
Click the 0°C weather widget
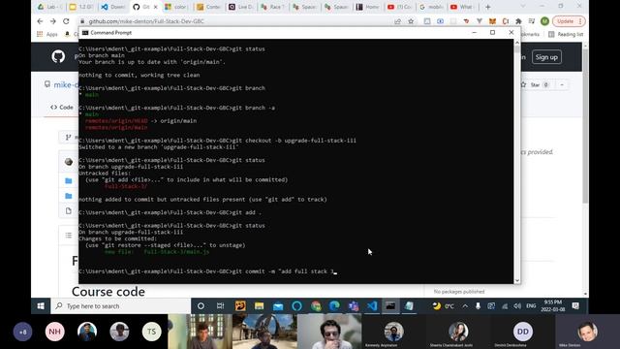pos(444,306)
